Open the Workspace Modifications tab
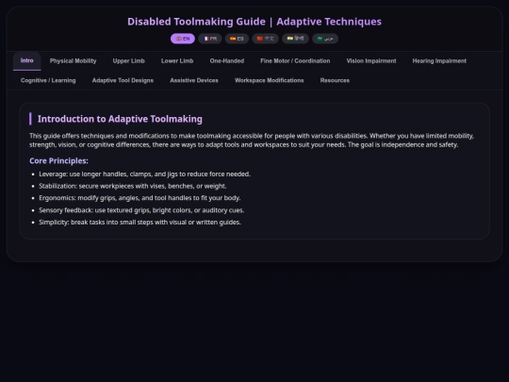Screen dimensions: 509x382 coord(270,80)
